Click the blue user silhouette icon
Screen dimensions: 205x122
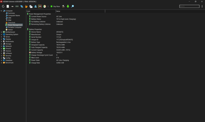(x=35, y=6)
